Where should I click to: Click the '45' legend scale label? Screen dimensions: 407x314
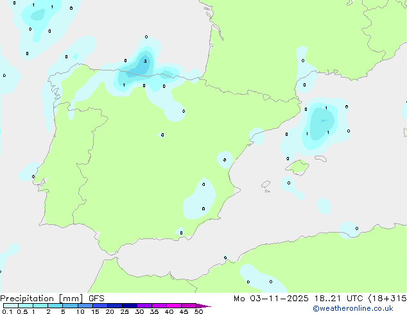(184, 311)
